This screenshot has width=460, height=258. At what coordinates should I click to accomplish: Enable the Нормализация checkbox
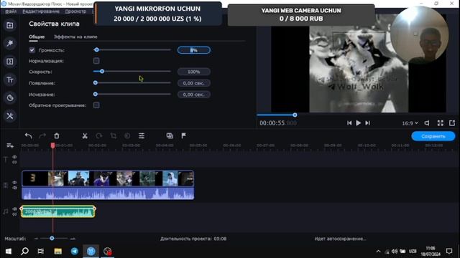(x=96, y=61)
